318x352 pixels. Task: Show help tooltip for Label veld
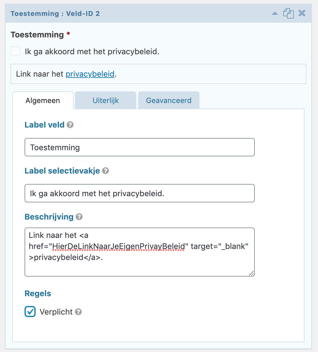tap(70, 125)
